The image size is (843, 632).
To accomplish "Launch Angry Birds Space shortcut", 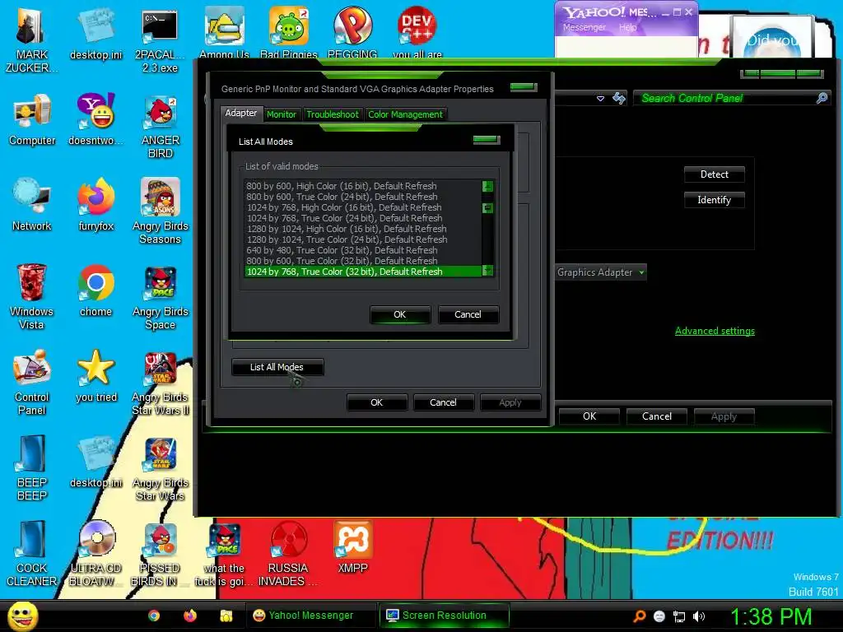I will pos(161,296).
